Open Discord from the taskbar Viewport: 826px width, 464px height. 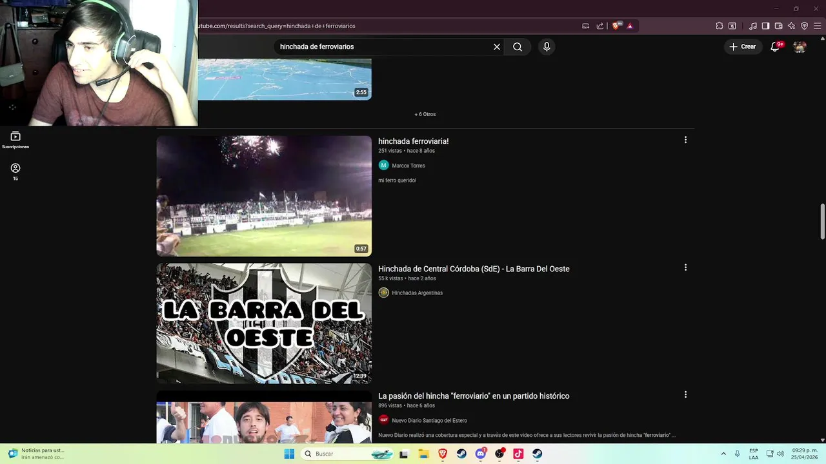(481, 454)
